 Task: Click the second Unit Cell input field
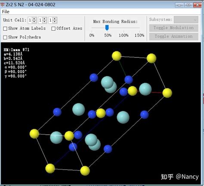[x=40, y=20]
